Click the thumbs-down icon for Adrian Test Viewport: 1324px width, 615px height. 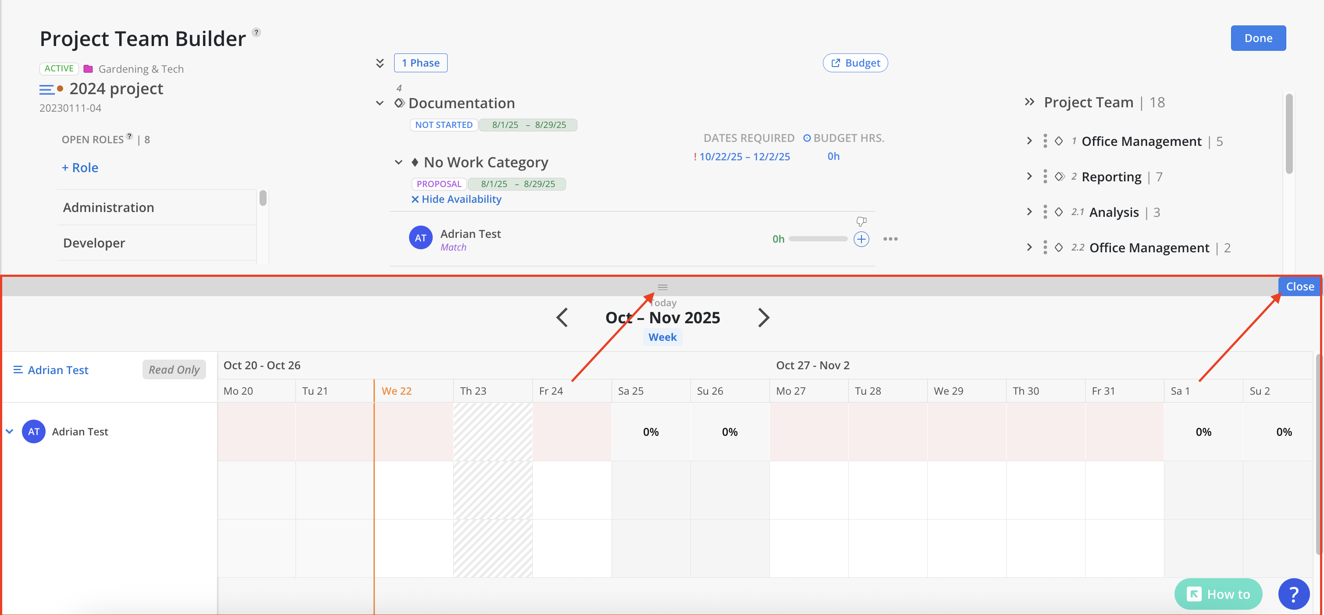click(x=861, y=221)
